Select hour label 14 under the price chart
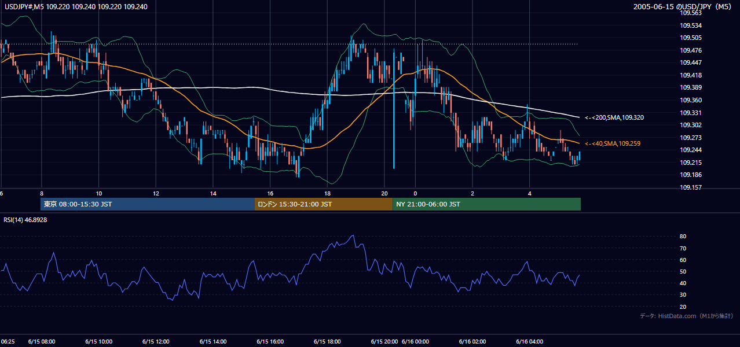 (x=214, y=194)
